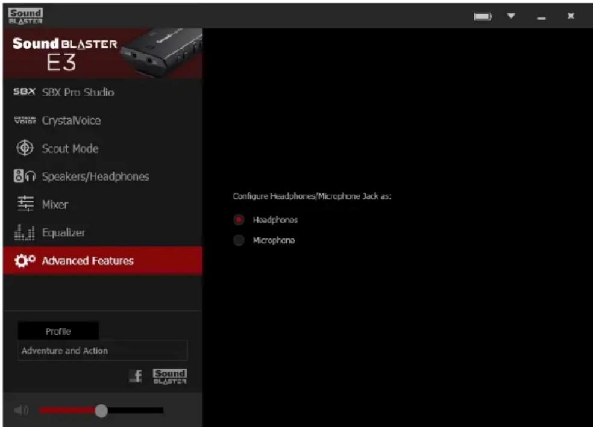
Task: Close the Sound Blaster control panel
Action: point(571,16)
